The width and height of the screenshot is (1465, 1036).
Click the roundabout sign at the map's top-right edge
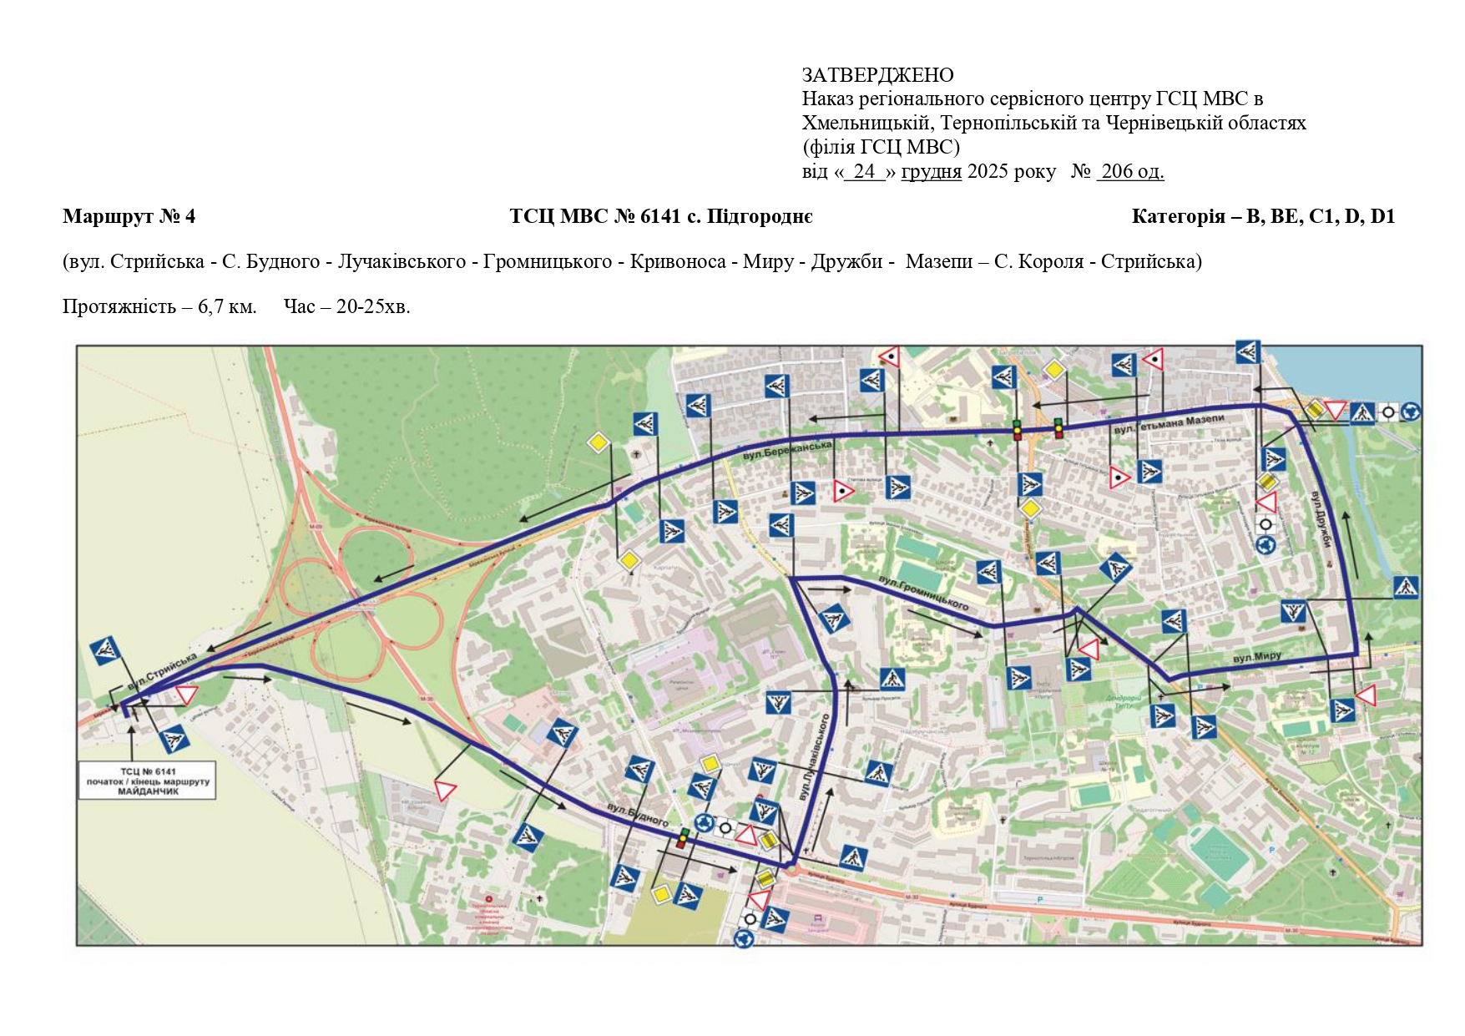(x=1410, y=411)
